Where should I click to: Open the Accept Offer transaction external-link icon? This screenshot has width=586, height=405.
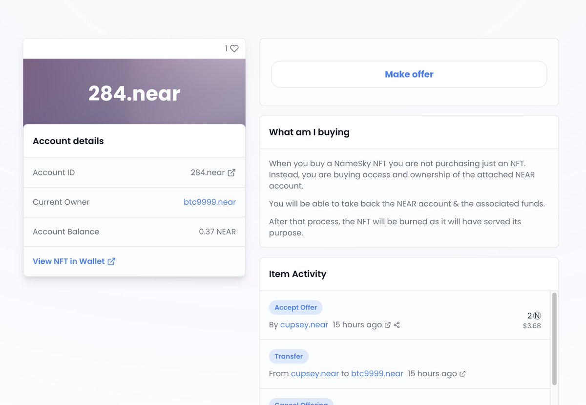[388, 324]
